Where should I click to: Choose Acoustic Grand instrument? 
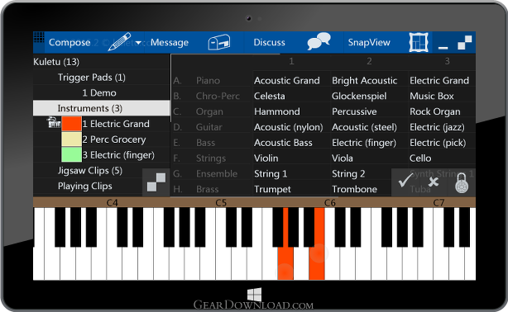287,81
